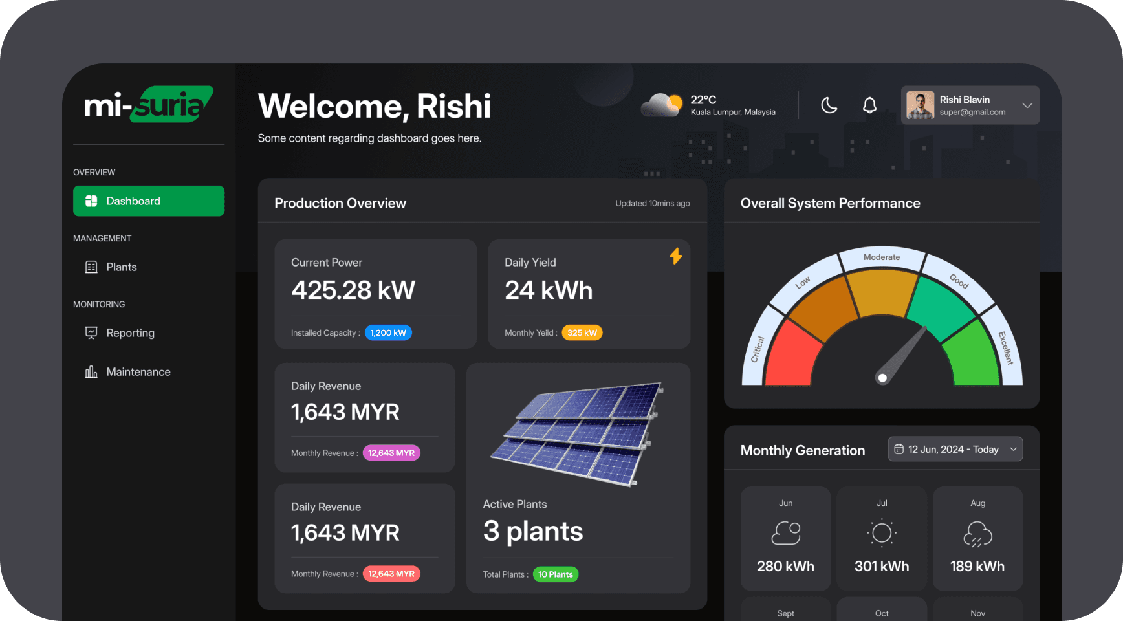The width and height of the screenshot is (1123, 621).
Task: Select the Jul 301 kWh card
Action: coord(882,539)
